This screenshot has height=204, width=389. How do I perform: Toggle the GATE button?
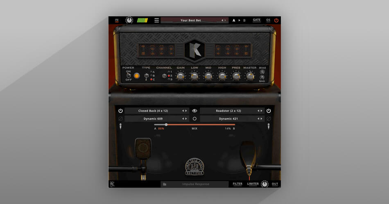coord(256,20)
